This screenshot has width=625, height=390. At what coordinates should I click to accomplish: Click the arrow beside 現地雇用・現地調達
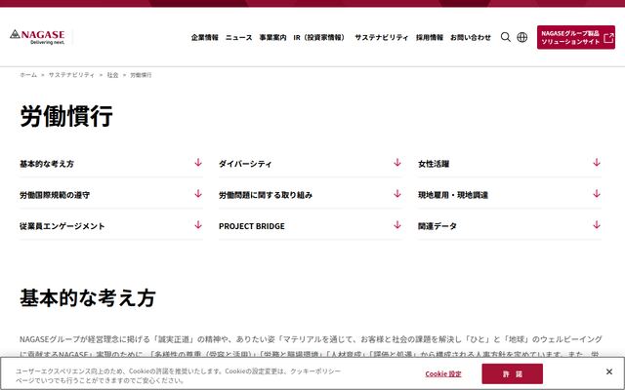597,194
